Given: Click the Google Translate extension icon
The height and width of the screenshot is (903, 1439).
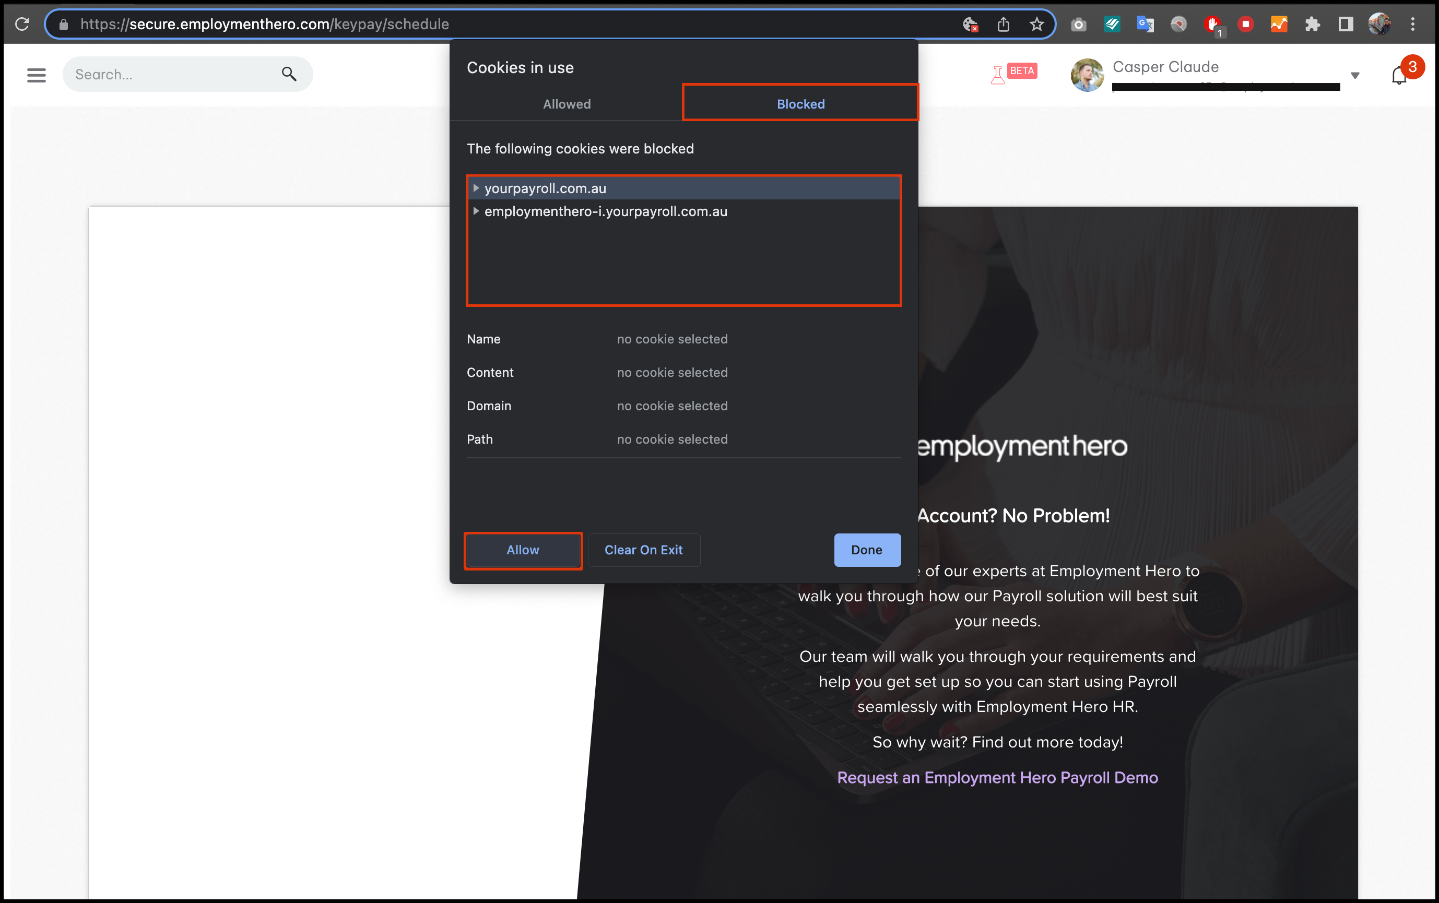Looking at the screenshot, I should 1145,25.
